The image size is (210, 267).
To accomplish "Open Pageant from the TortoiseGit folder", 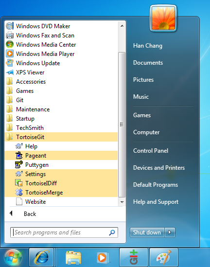I will tap(61, 156).
